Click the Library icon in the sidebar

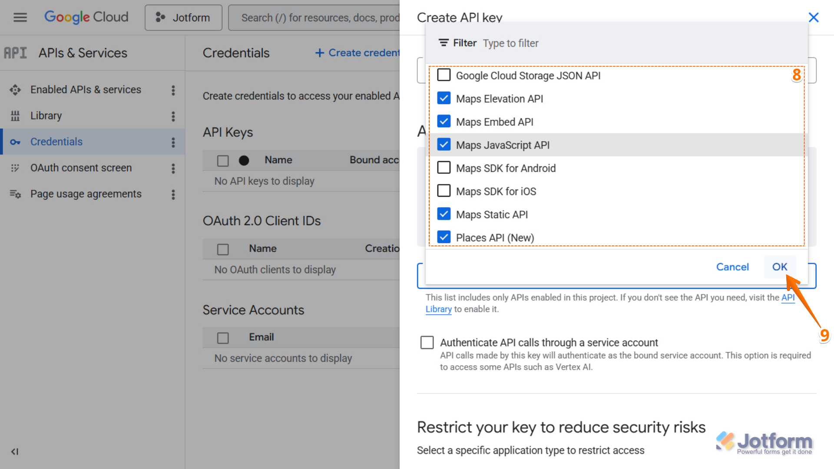click(16, 116)
